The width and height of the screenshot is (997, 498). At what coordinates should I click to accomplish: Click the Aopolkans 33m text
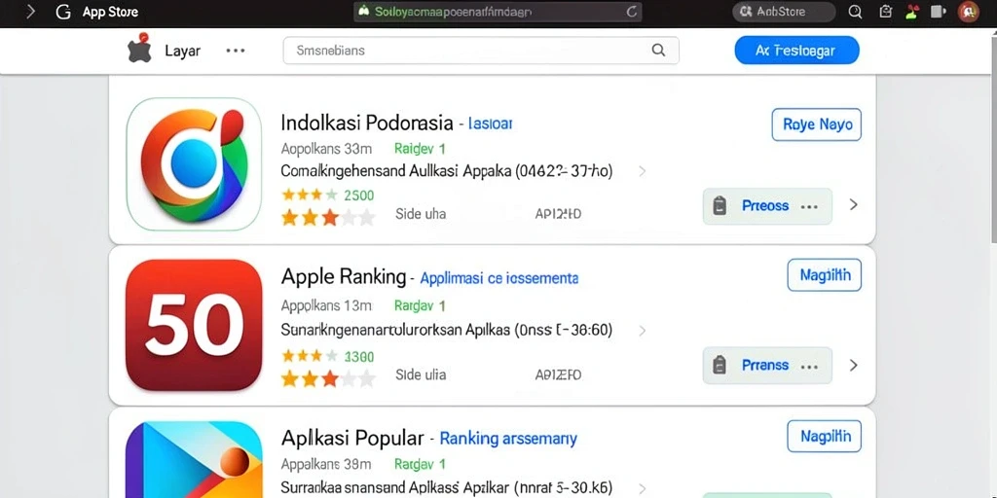[326, 149]
